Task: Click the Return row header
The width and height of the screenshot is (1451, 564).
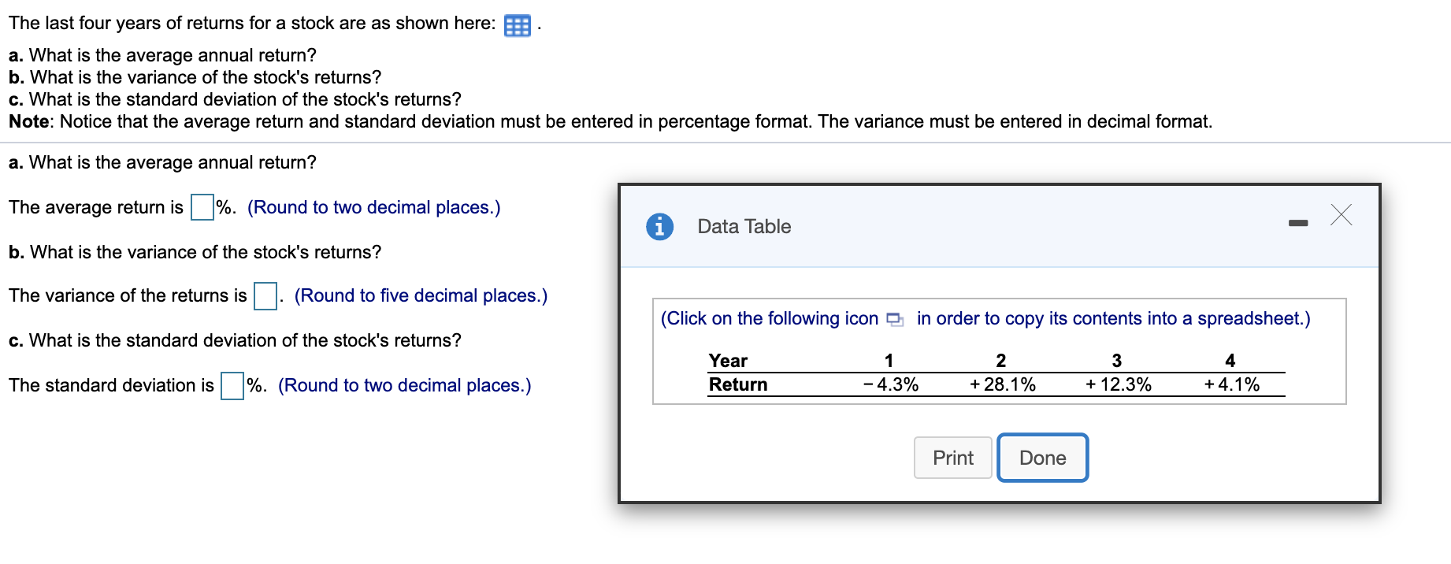Action: tap(738, 384)
